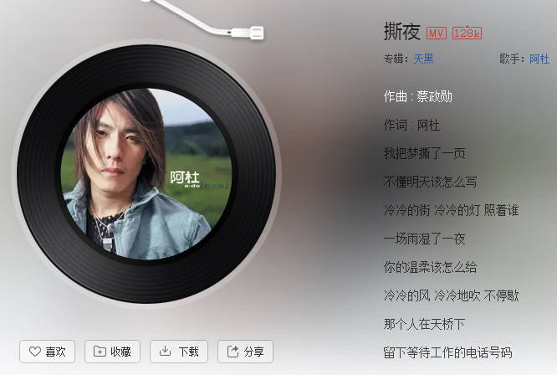Click the 分享 button label

(254, 352)
